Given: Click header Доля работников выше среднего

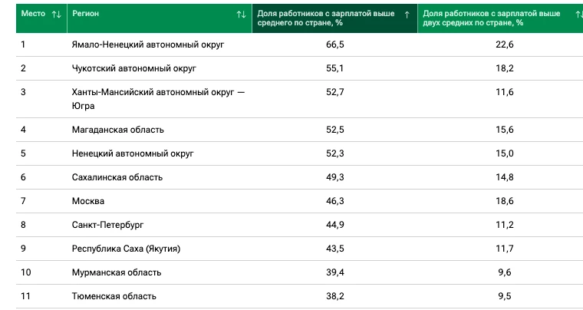Looking at the screenshot, I should click(326, 18).
